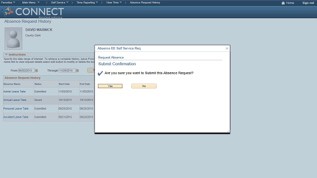Open the Personal Leave Take request
The height and width of the screenshot is (178, 317).
16,109
